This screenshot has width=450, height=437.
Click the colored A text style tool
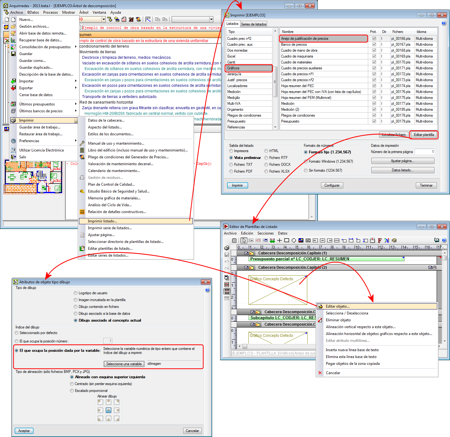387,240
